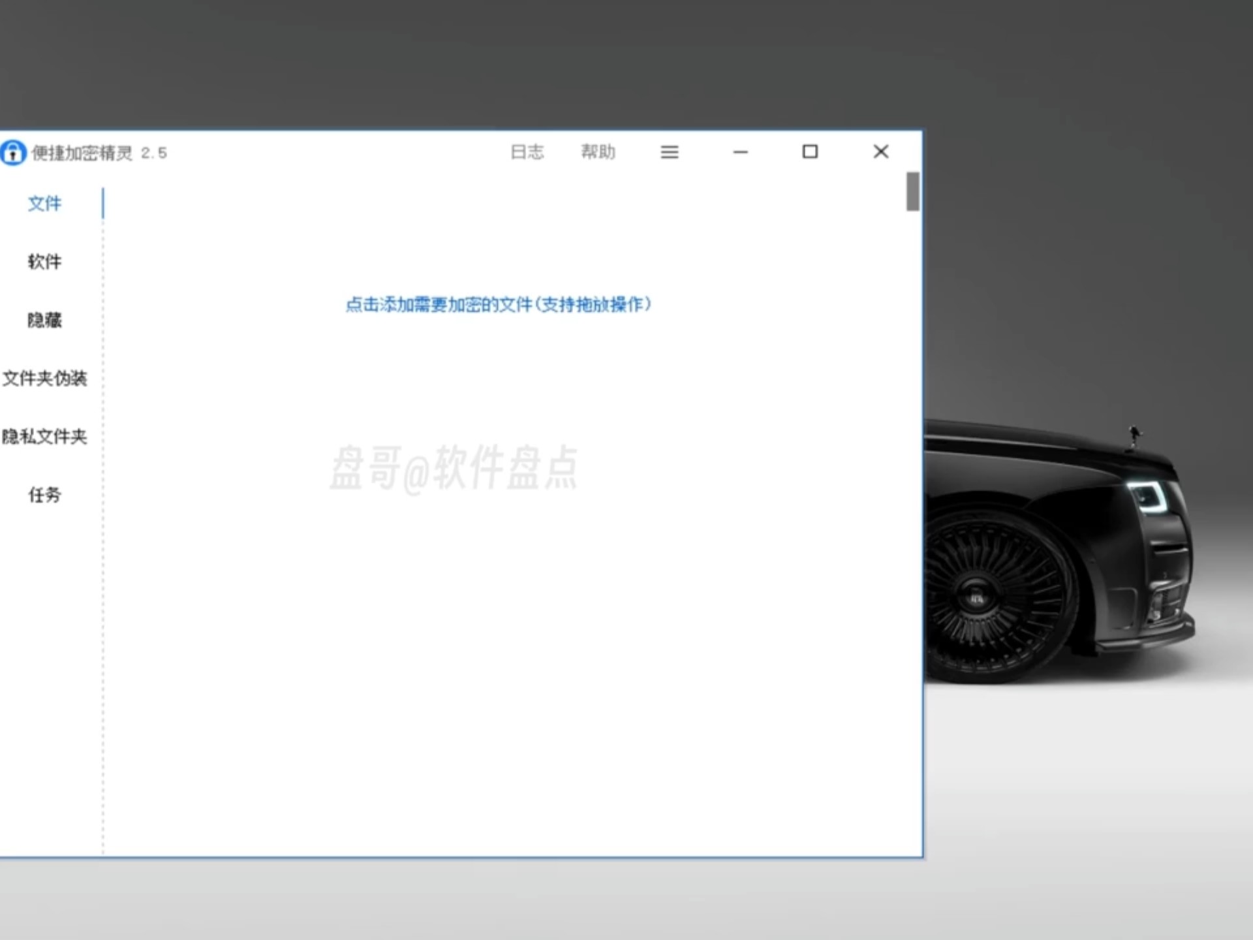This screenshot has width=1253, height=940.
Task: Go to the 任务 tab
Action: point(45,495)
